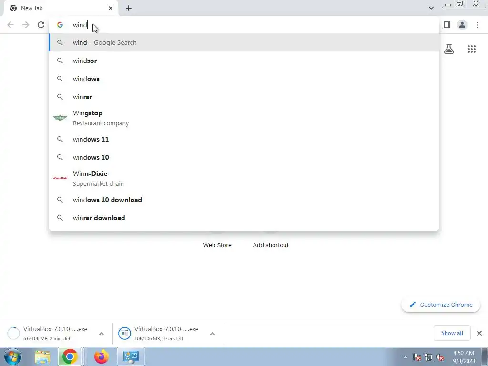The image size is (488, 366).
Task: Select the 'windows' suggestion
Action: click(x=244, y=79)
